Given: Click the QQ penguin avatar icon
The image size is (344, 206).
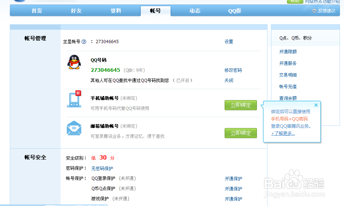Looking at the screenshot, I should [74, 62].
